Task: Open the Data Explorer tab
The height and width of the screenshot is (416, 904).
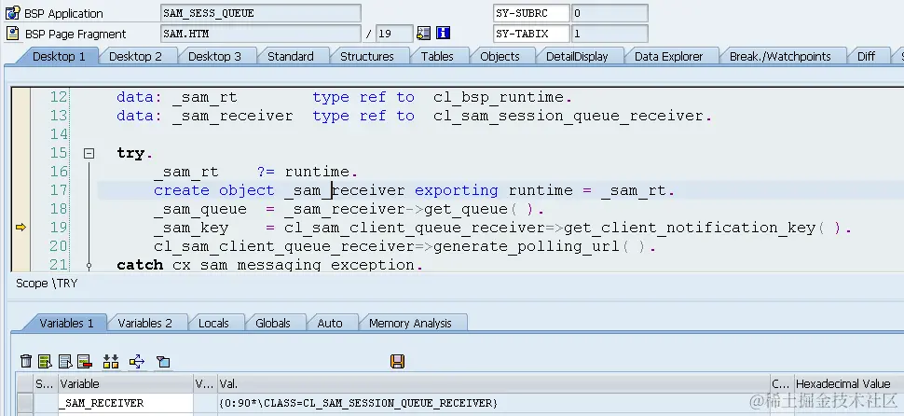Action: [669, 56]
